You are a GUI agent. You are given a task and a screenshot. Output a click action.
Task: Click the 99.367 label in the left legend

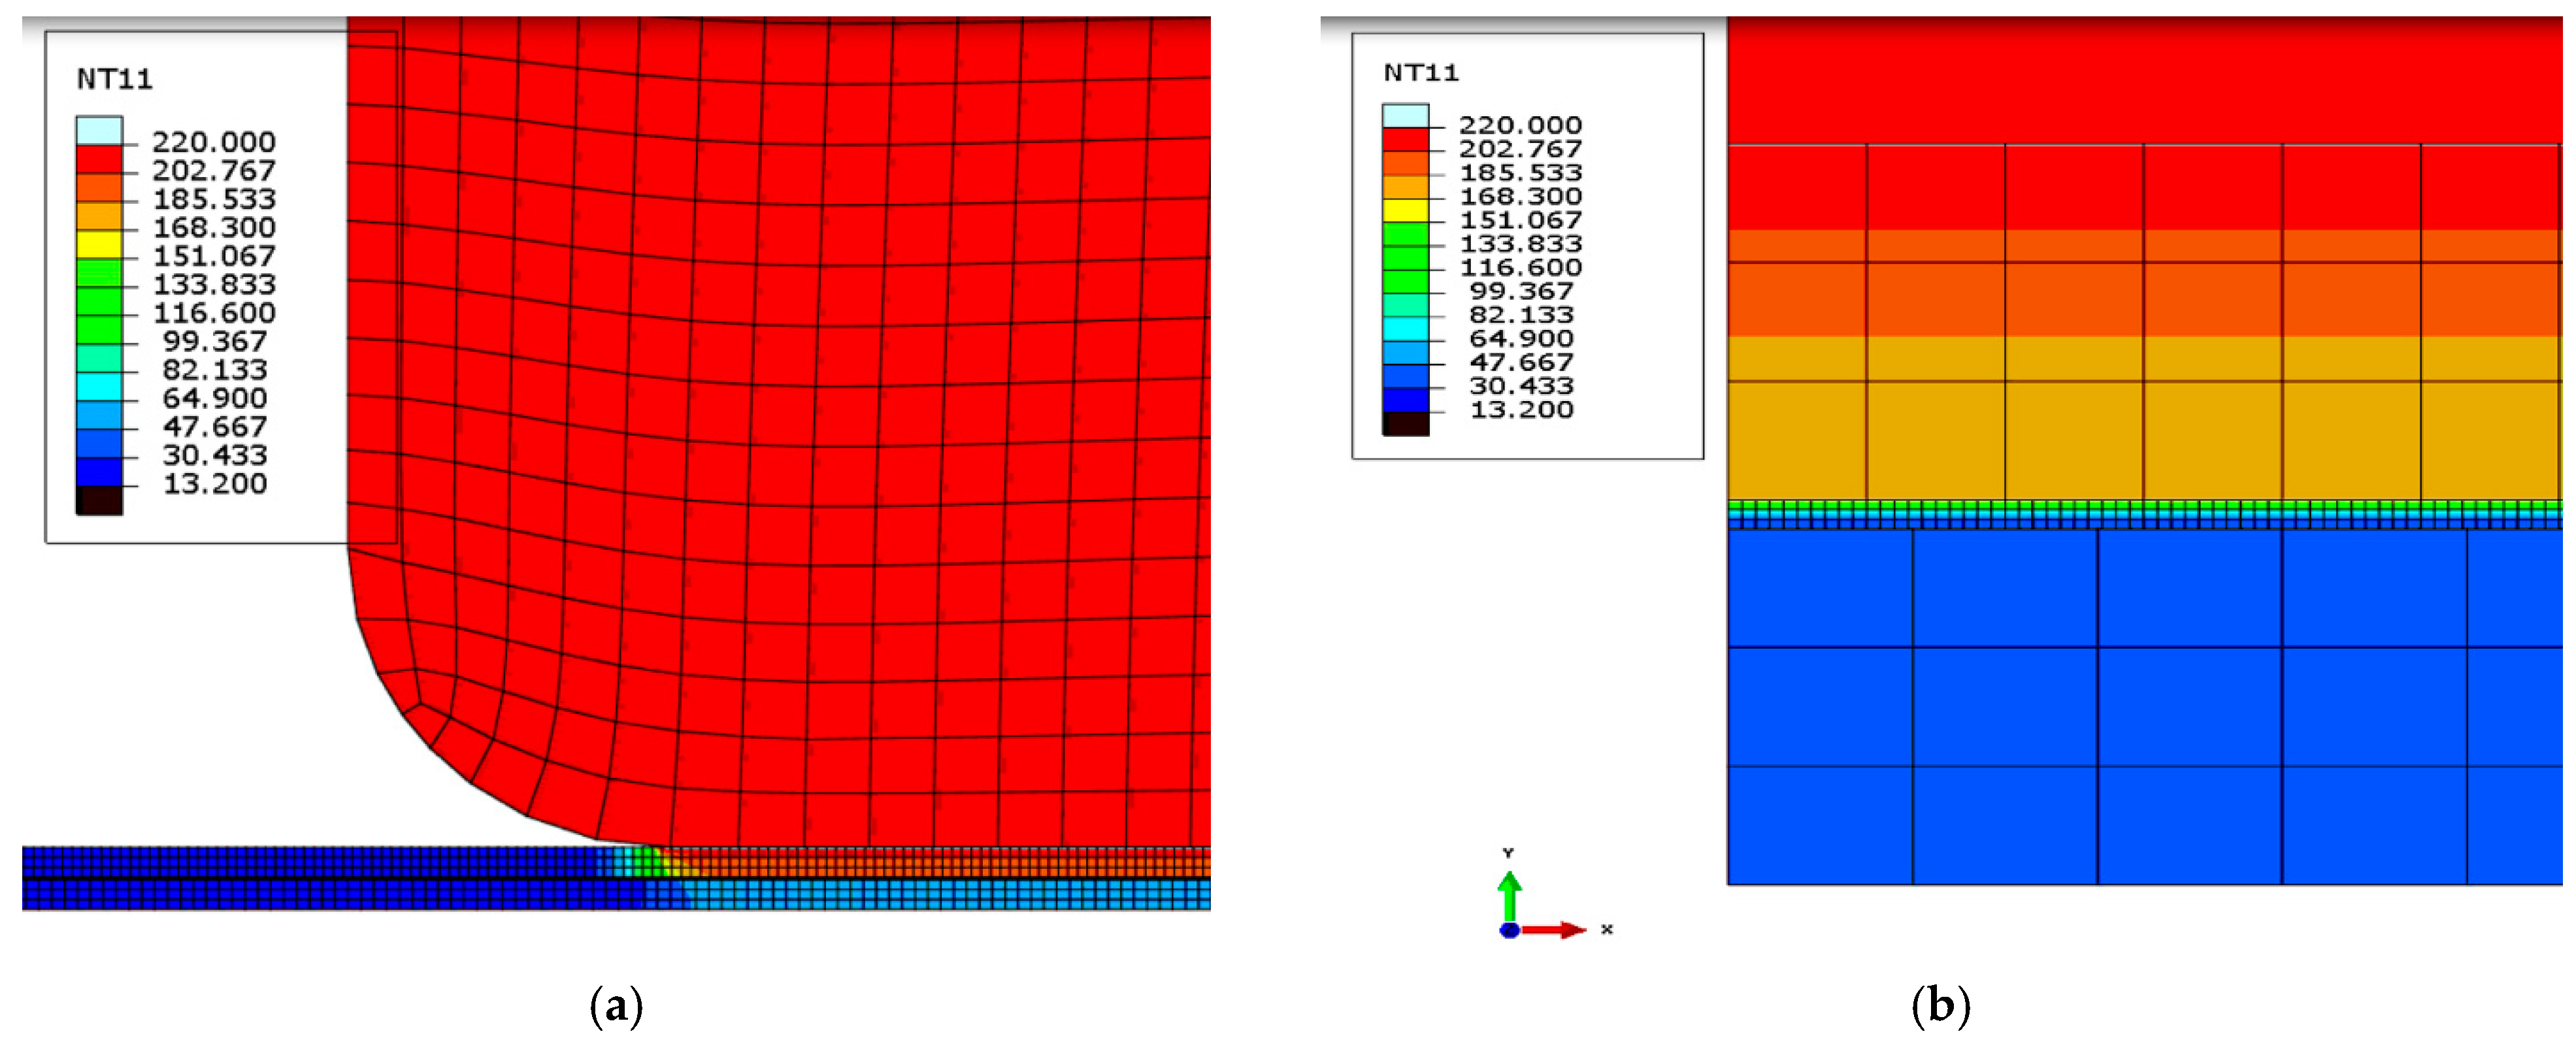click(x=214, y=341)
